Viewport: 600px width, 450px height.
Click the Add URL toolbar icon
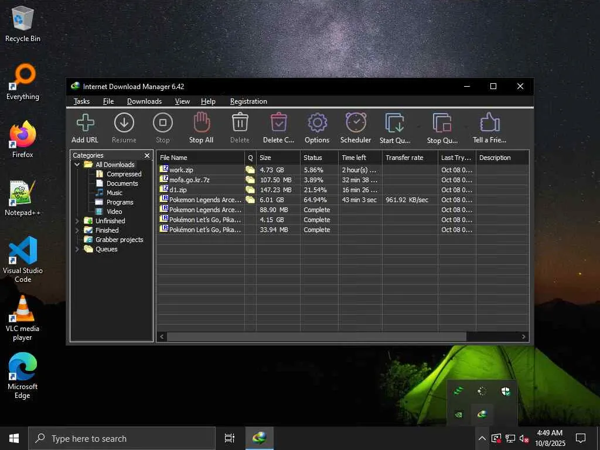coord(85,128)
